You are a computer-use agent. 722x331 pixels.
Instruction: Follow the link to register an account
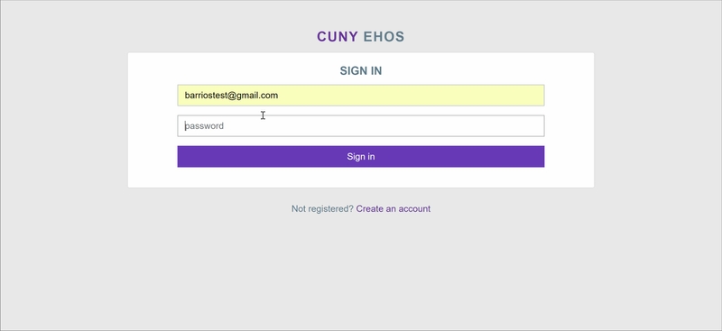click(393, 208)
